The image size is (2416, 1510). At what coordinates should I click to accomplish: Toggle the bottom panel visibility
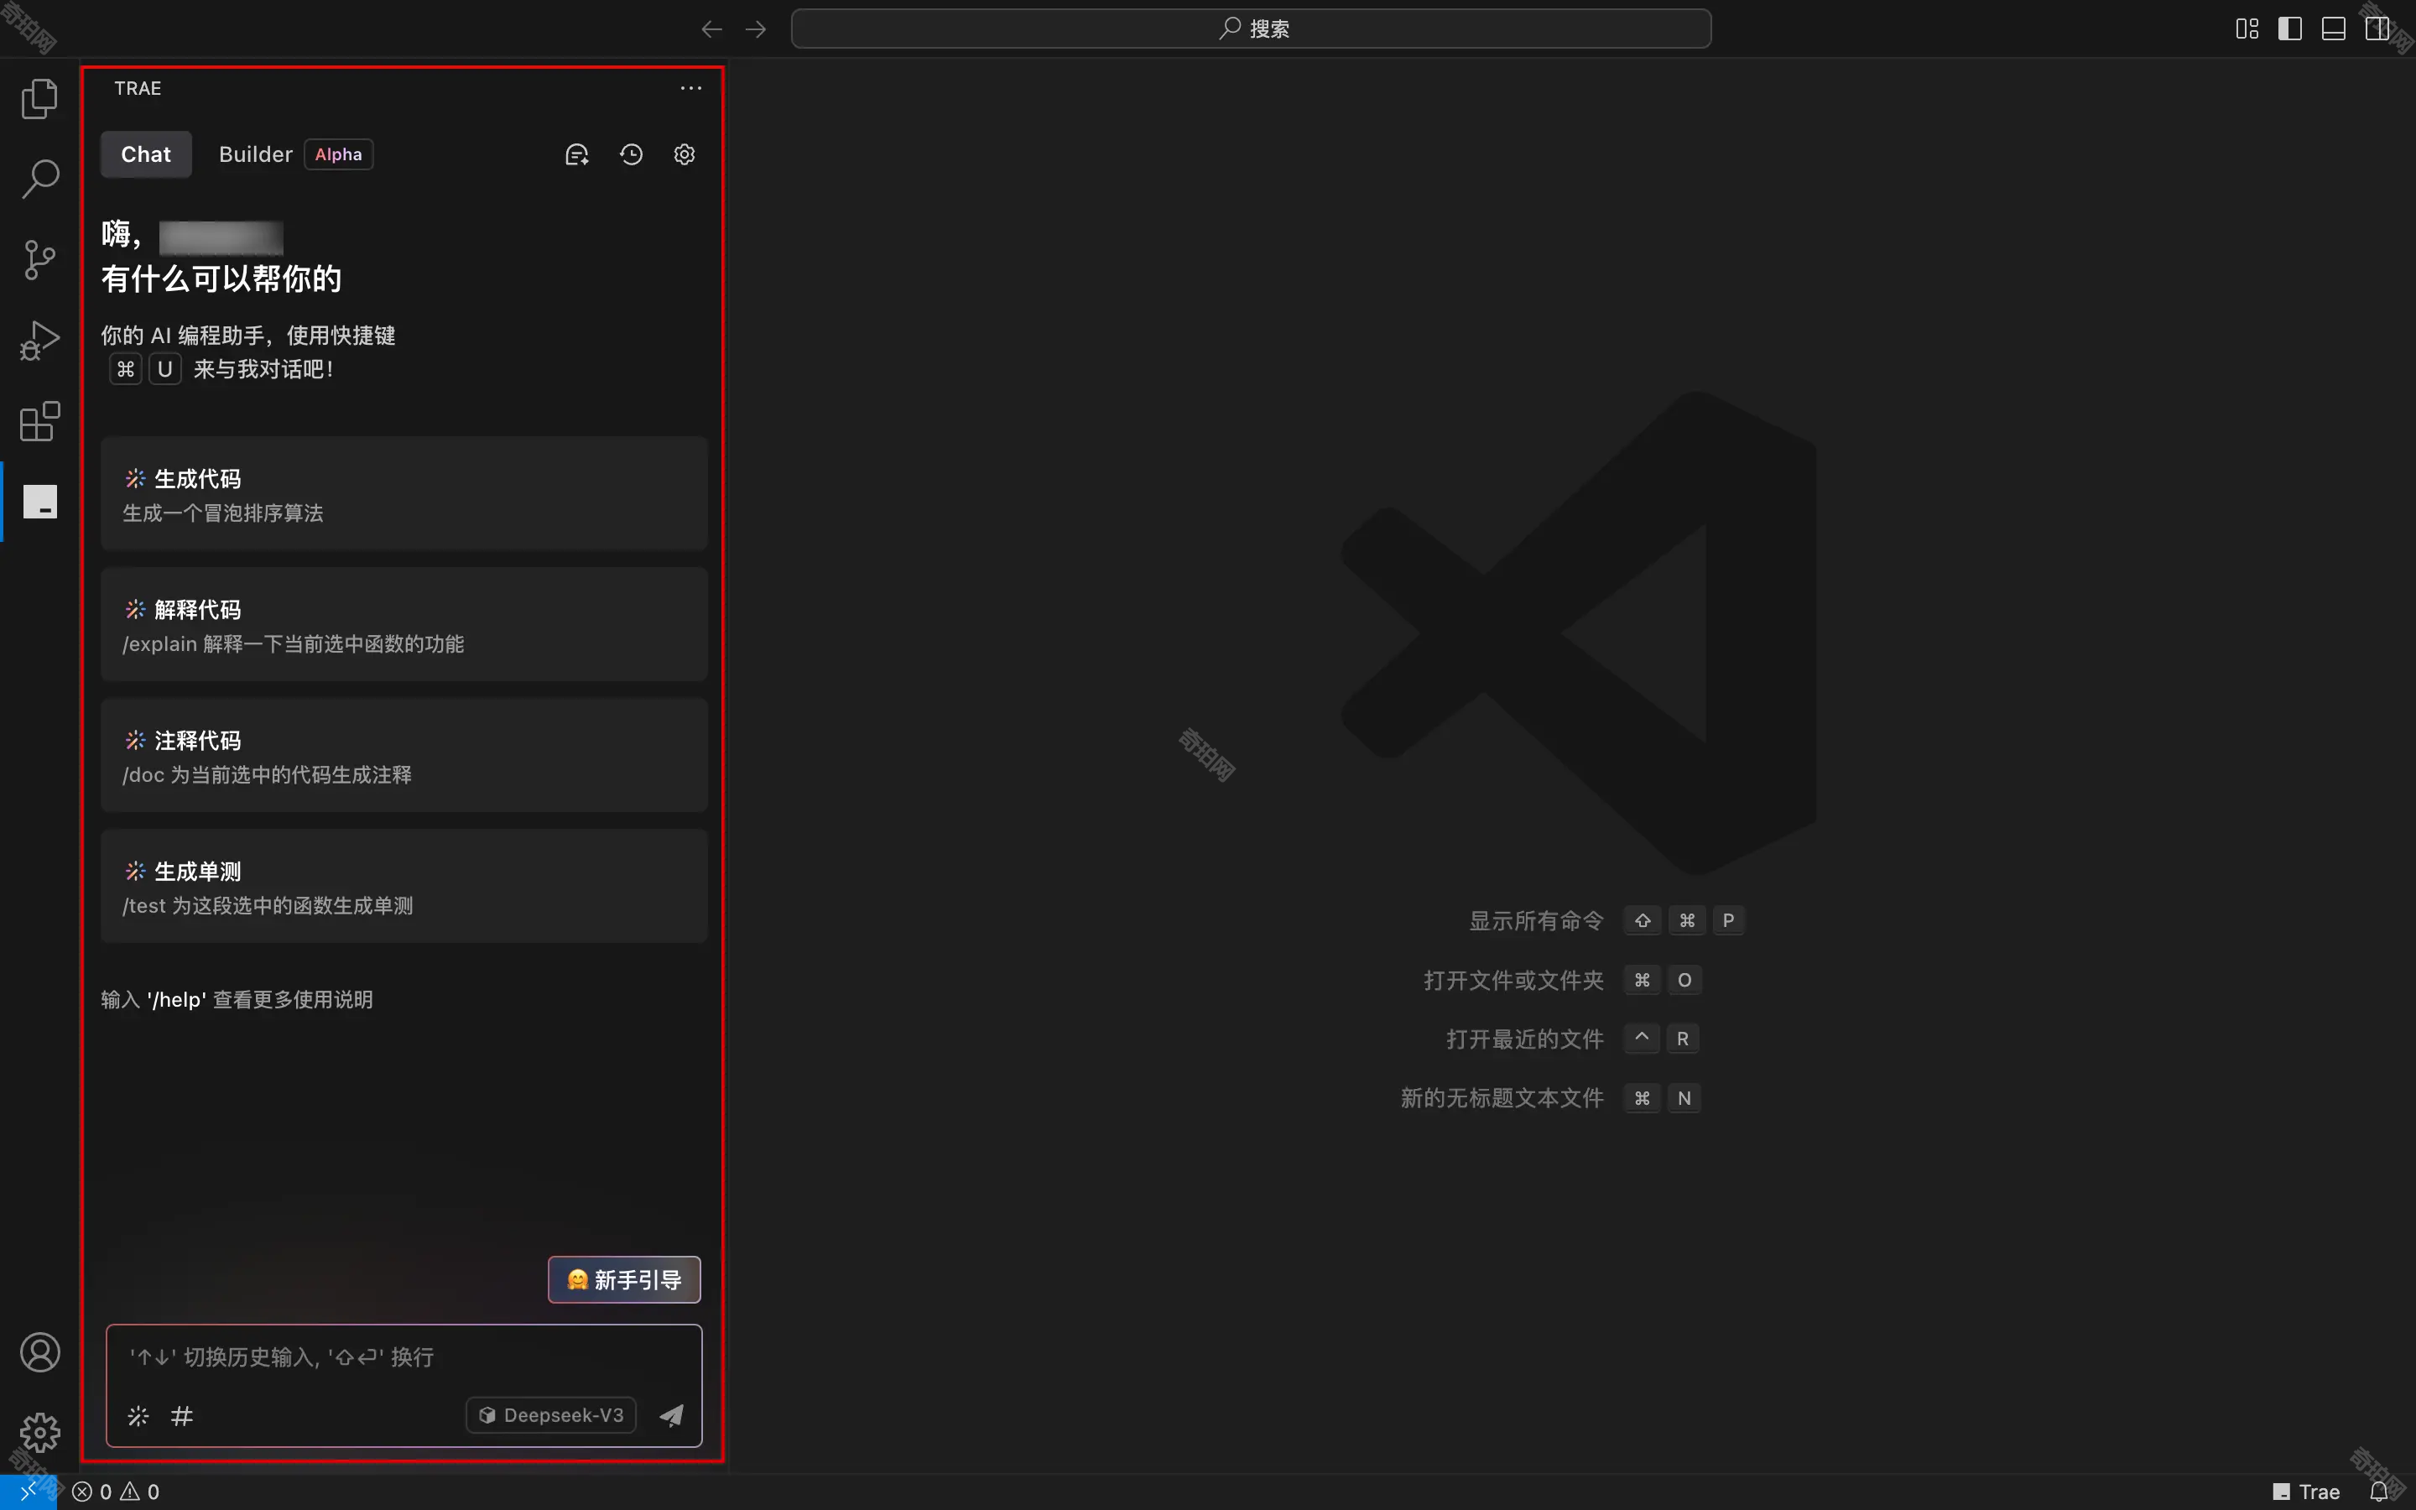tap(2333, 29)
